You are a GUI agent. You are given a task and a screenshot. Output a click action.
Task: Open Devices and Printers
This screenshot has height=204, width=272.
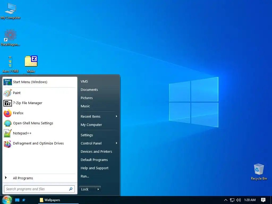click(x=96, y=152)
